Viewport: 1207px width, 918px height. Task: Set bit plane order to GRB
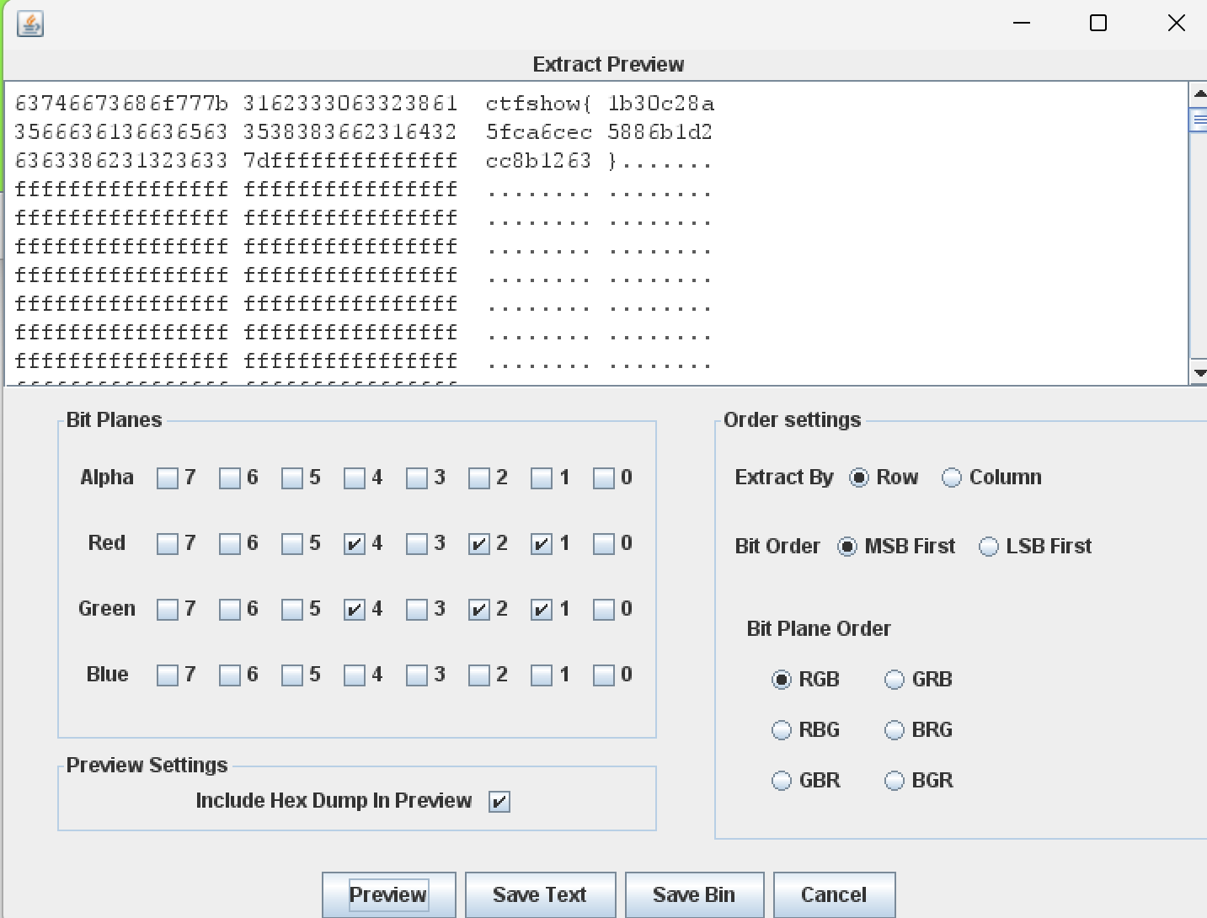[x=895, y=680]
